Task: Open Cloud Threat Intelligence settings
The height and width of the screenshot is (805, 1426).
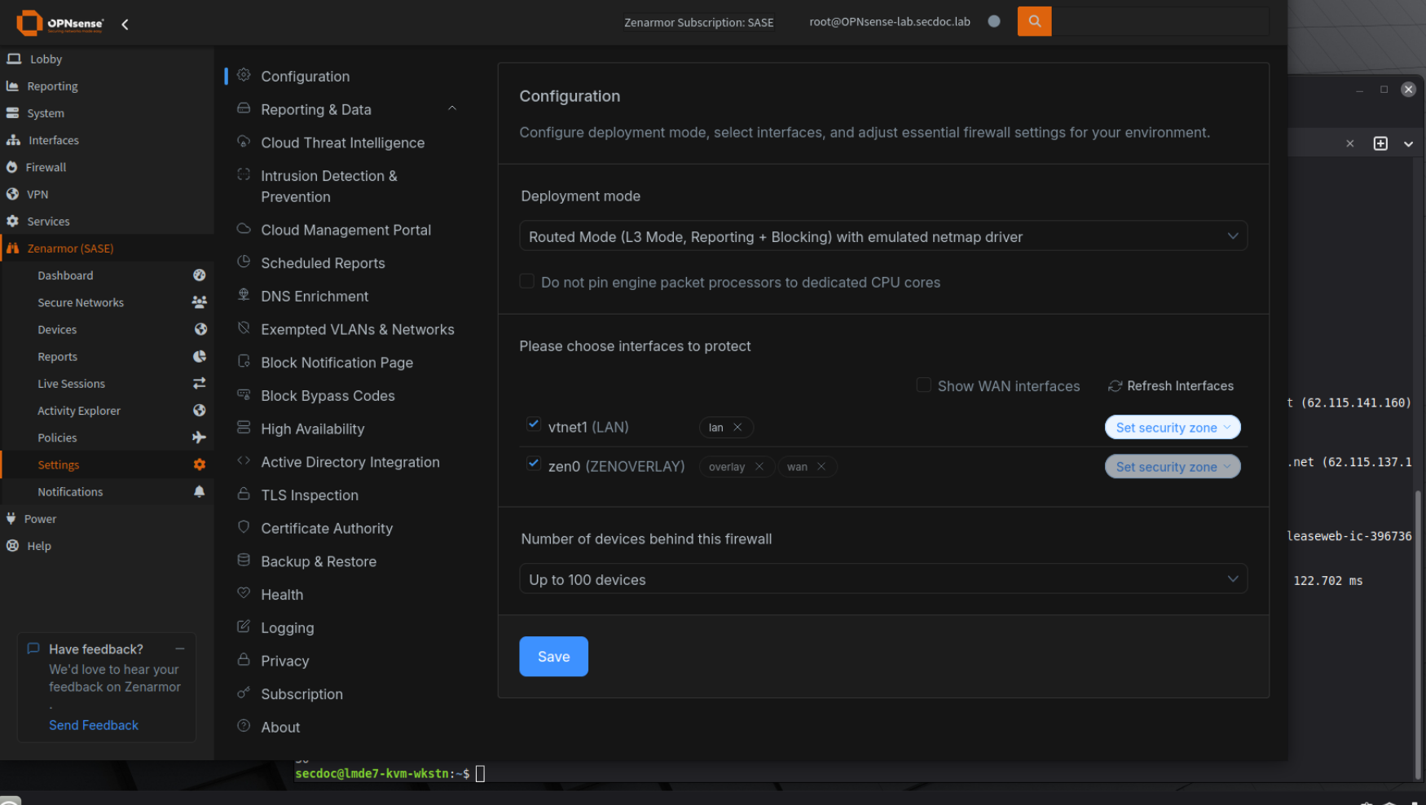Action: pyautogui.click(x=342, y=143)
